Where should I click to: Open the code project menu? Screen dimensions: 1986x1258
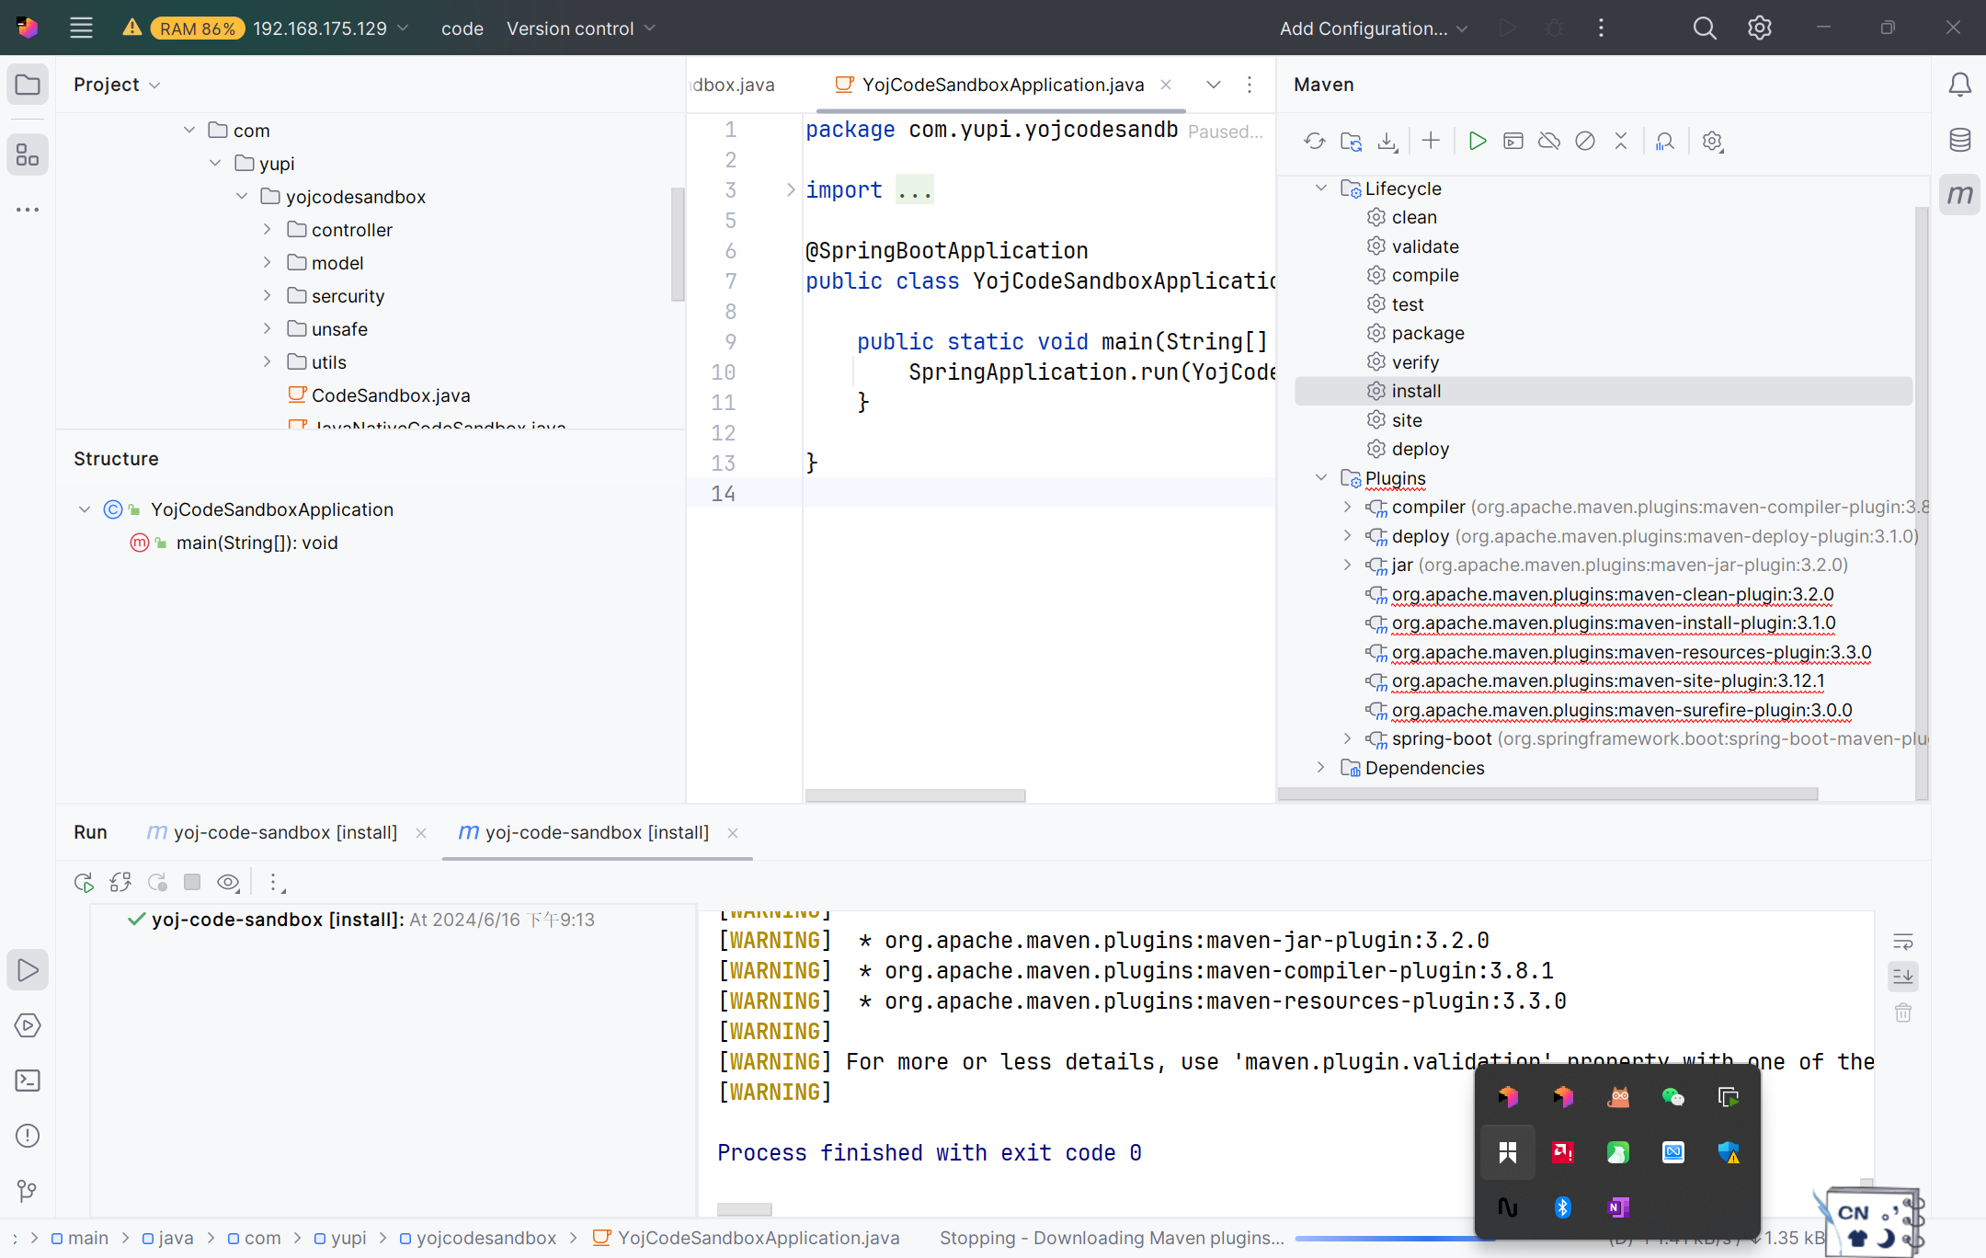[x=462, y=29]
